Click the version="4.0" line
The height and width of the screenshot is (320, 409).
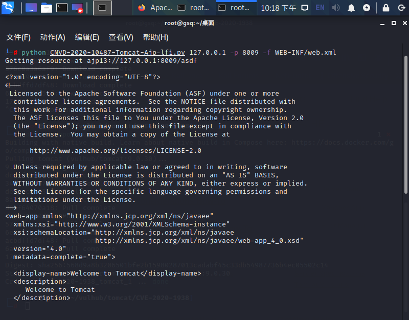tap(40, 249)
